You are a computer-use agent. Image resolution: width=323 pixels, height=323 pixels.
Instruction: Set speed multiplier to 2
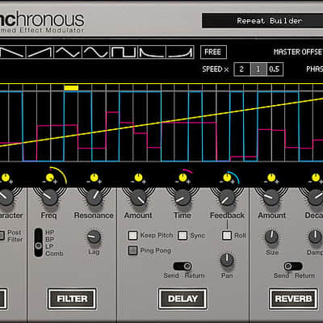(242, 69)
